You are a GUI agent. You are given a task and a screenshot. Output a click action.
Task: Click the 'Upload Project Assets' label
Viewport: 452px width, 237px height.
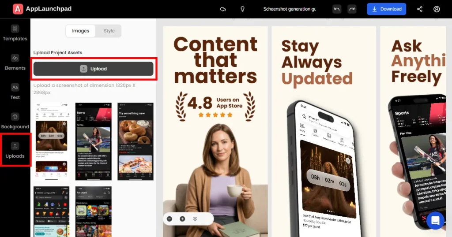pyautogui.click(x=58, y=52)
